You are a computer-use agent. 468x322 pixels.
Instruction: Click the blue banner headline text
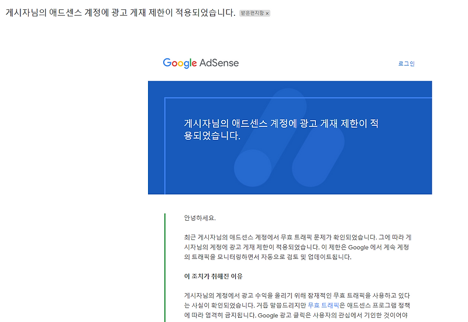coord(281,129)
